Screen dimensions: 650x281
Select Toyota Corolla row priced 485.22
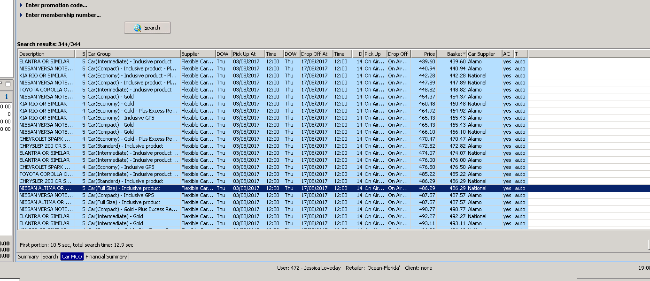(273, 174)
